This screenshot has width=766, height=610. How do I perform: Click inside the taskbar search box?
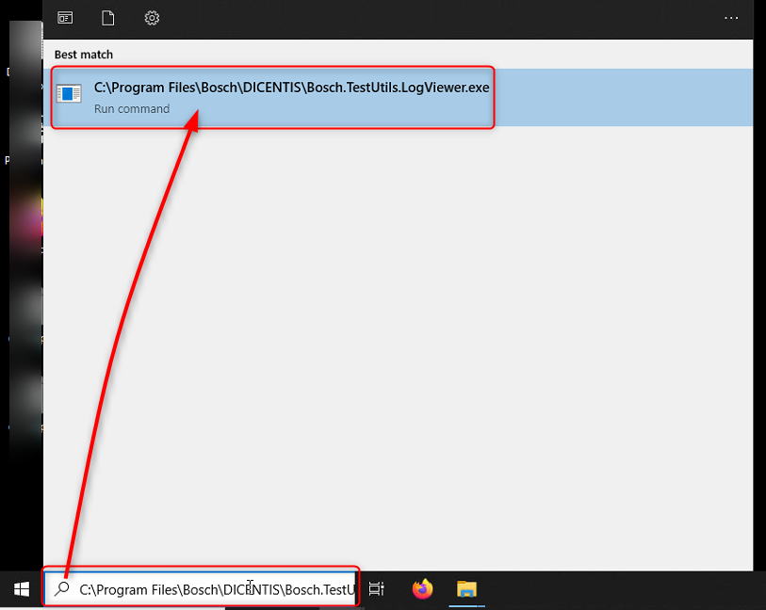pos(202,589)
